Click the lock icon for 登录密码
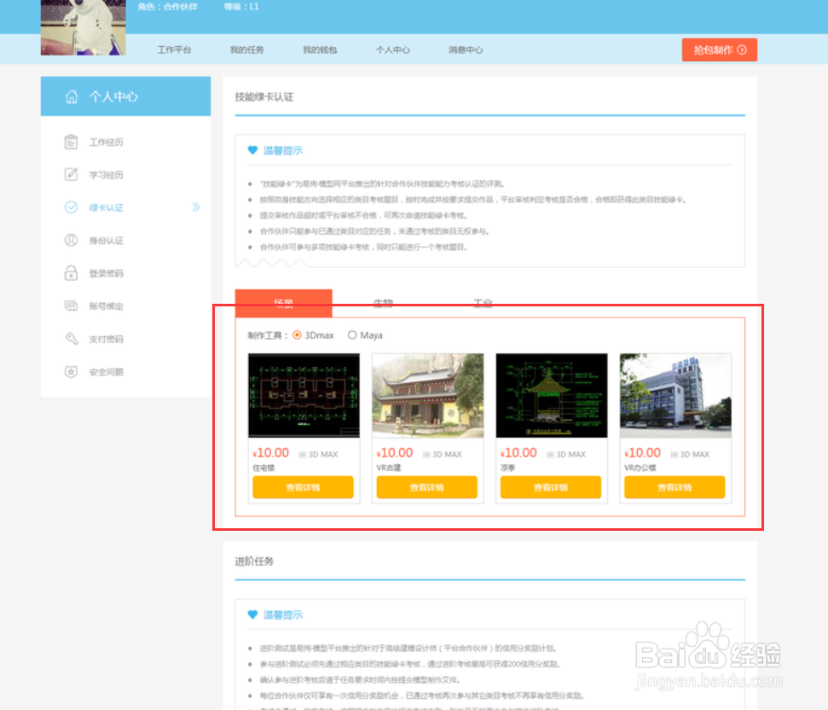 point(71,273)
